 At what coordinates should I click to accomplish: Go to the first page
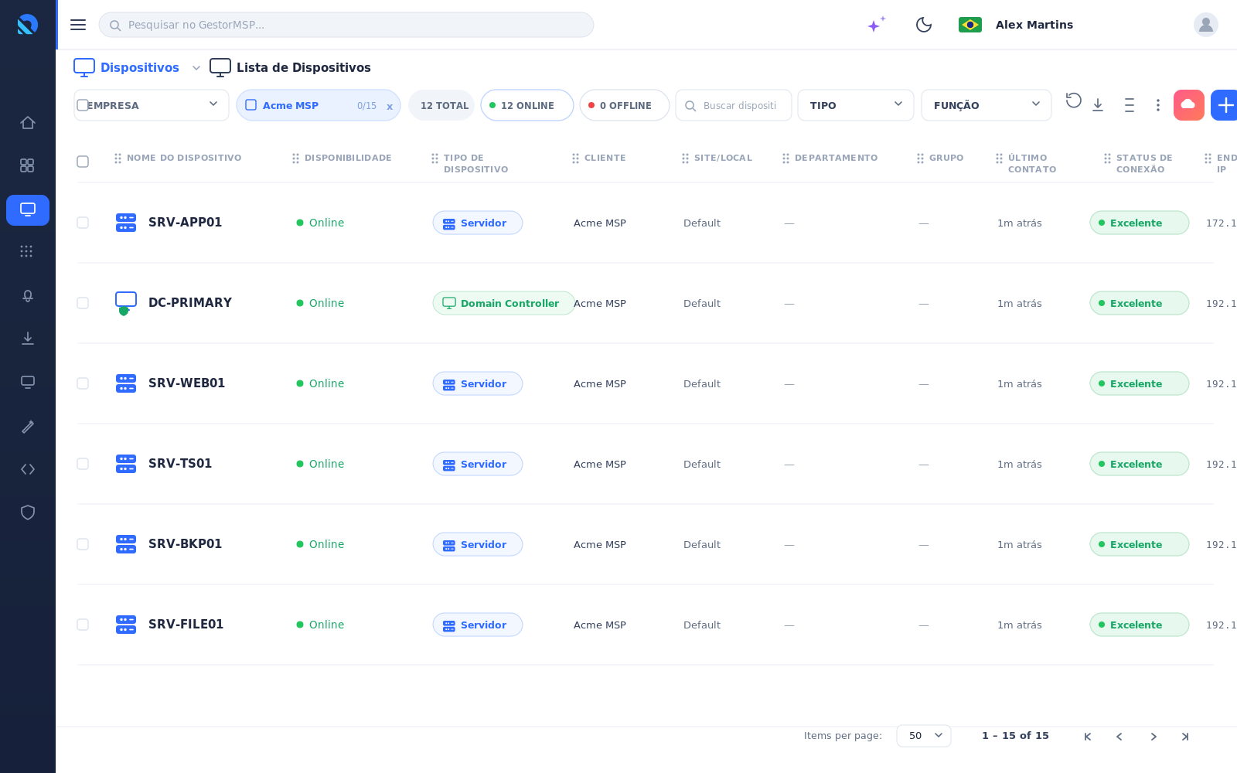pyautogui.click(x=1088, y=737)
